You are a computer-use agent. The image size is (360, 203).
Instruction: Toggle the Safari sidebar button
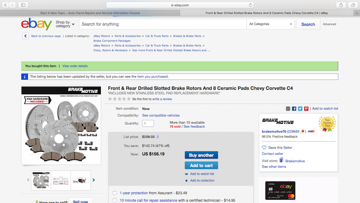(23, 5)
